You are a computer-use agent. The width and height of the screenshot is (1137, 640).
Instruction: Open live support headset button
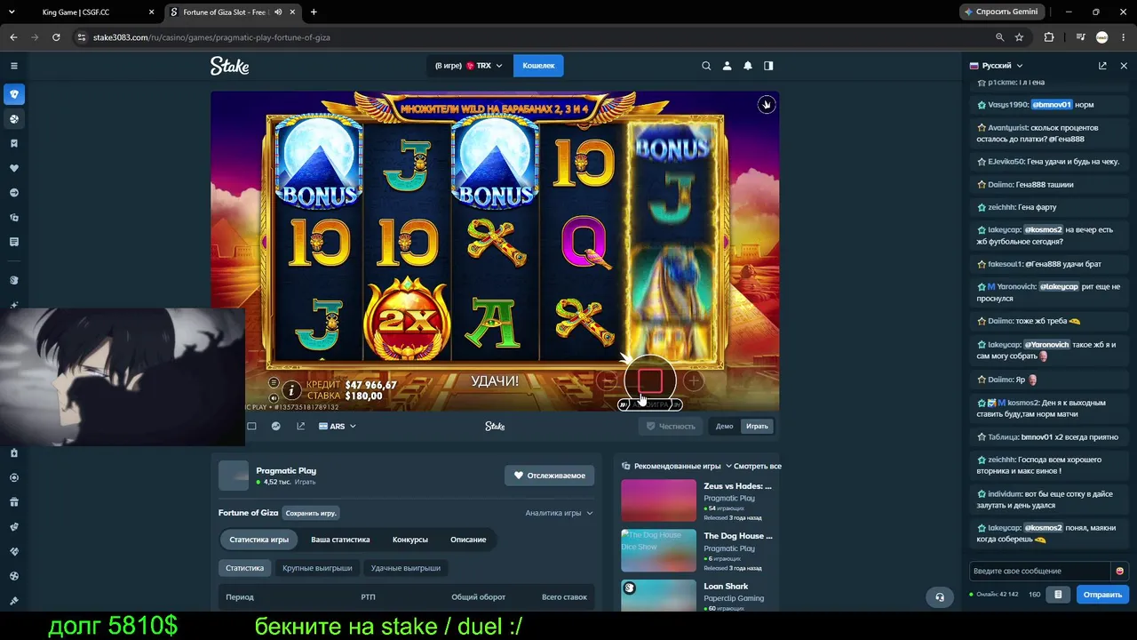(940, 597)
